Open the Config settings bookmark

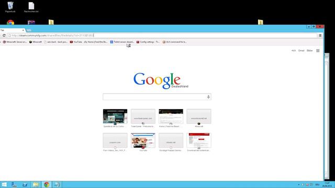(x=148, y=42)
